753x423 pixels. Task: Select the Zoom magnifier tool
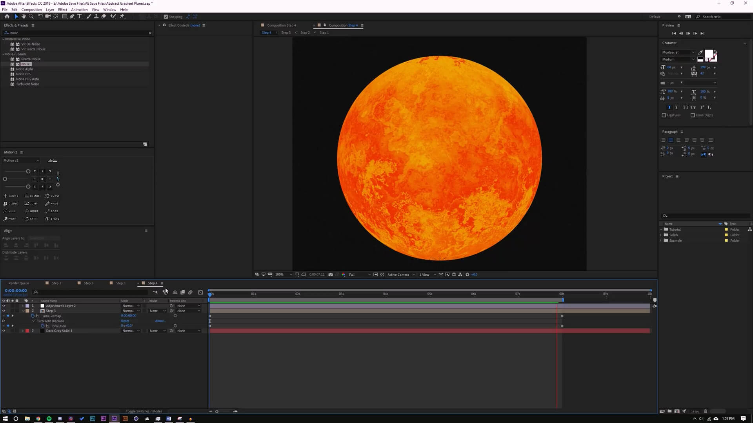[31, 16]
